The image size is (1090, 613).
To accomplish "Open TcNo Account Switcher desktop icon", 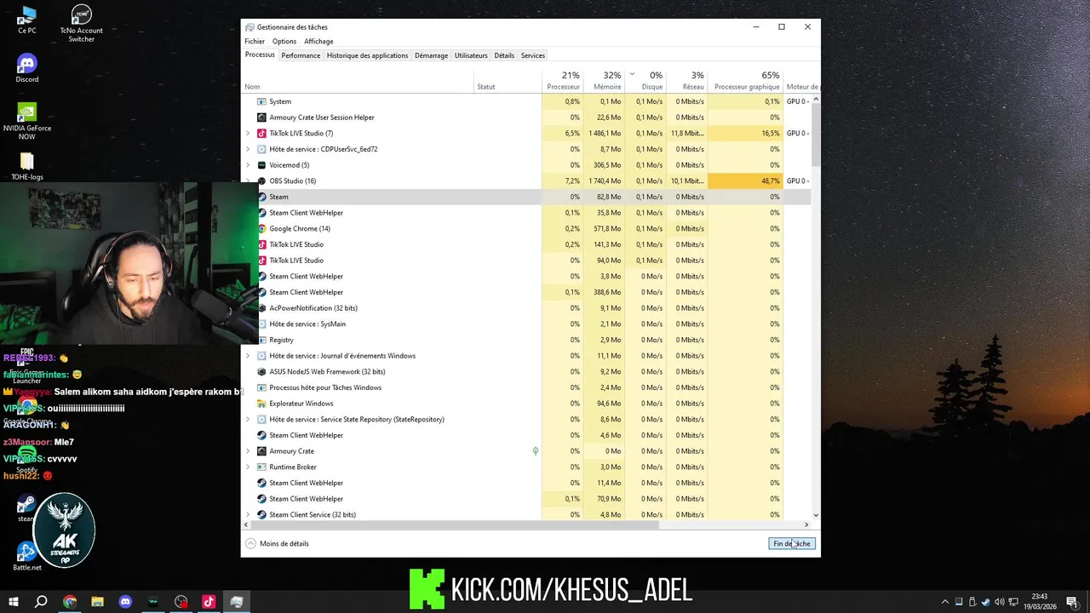I will (x=81, y=24).
